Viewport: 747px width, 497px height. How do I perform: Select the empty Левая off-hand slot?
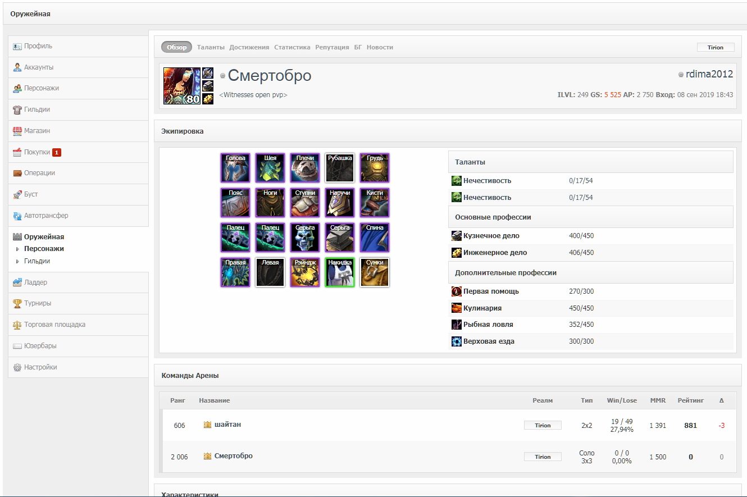click(x=270, y=272)
